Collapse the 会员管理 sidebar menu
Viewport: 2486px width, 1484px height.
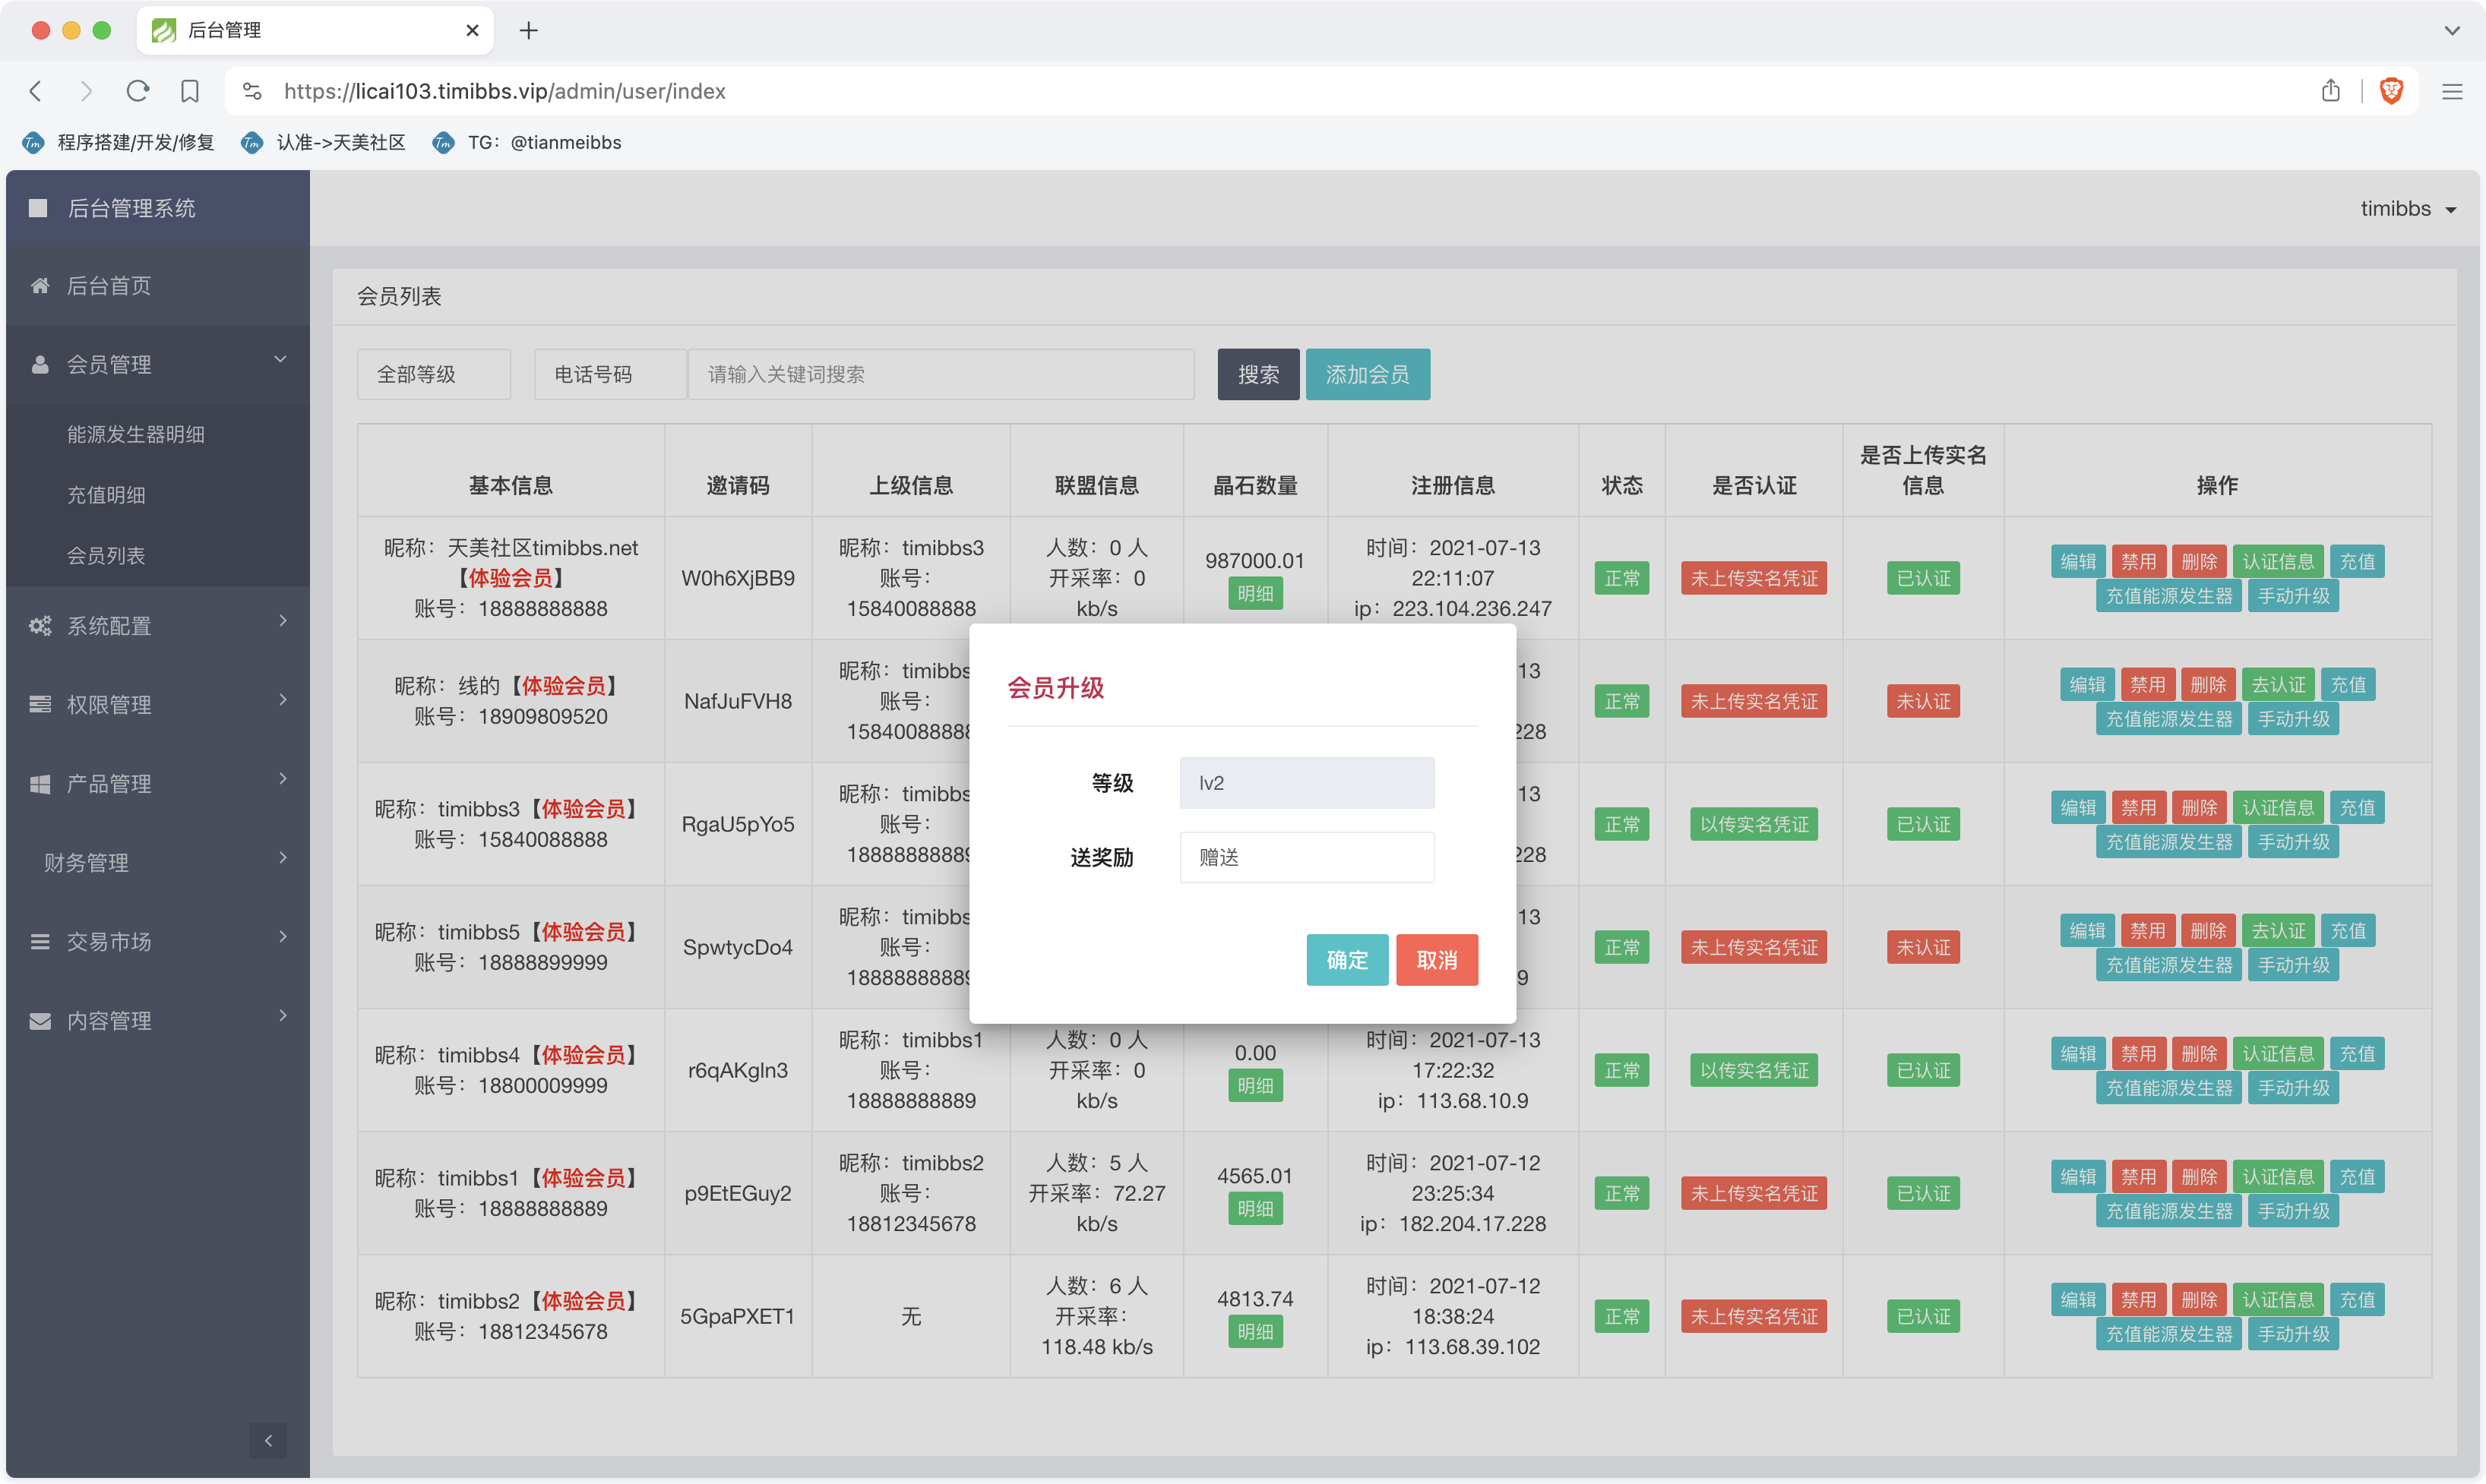coord(157,364)
